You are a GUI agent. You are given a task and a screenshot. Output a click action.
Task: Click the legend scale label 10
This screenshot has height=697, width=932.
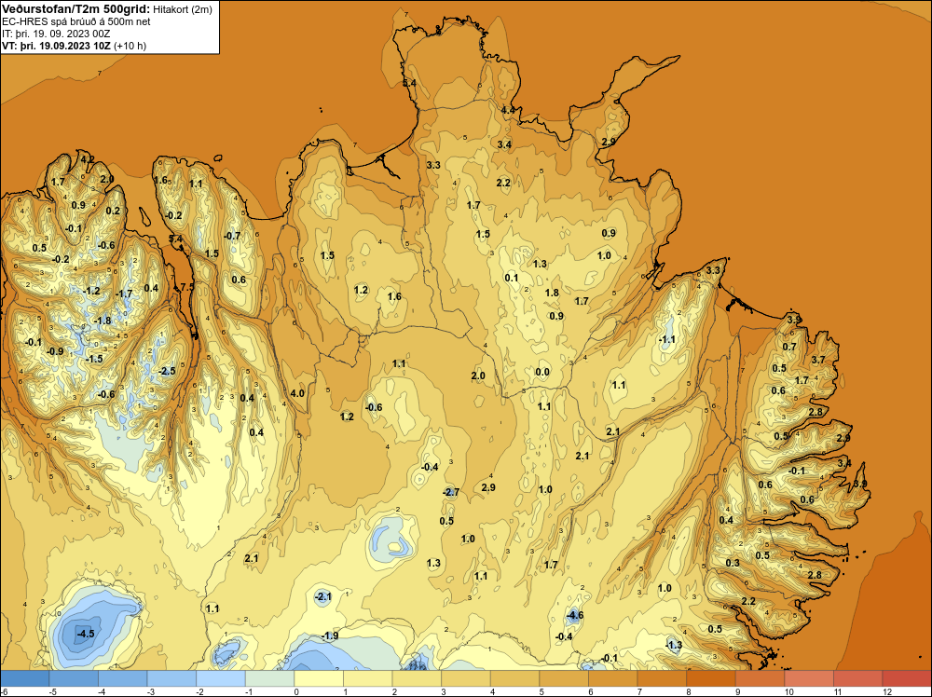point(789,691)
